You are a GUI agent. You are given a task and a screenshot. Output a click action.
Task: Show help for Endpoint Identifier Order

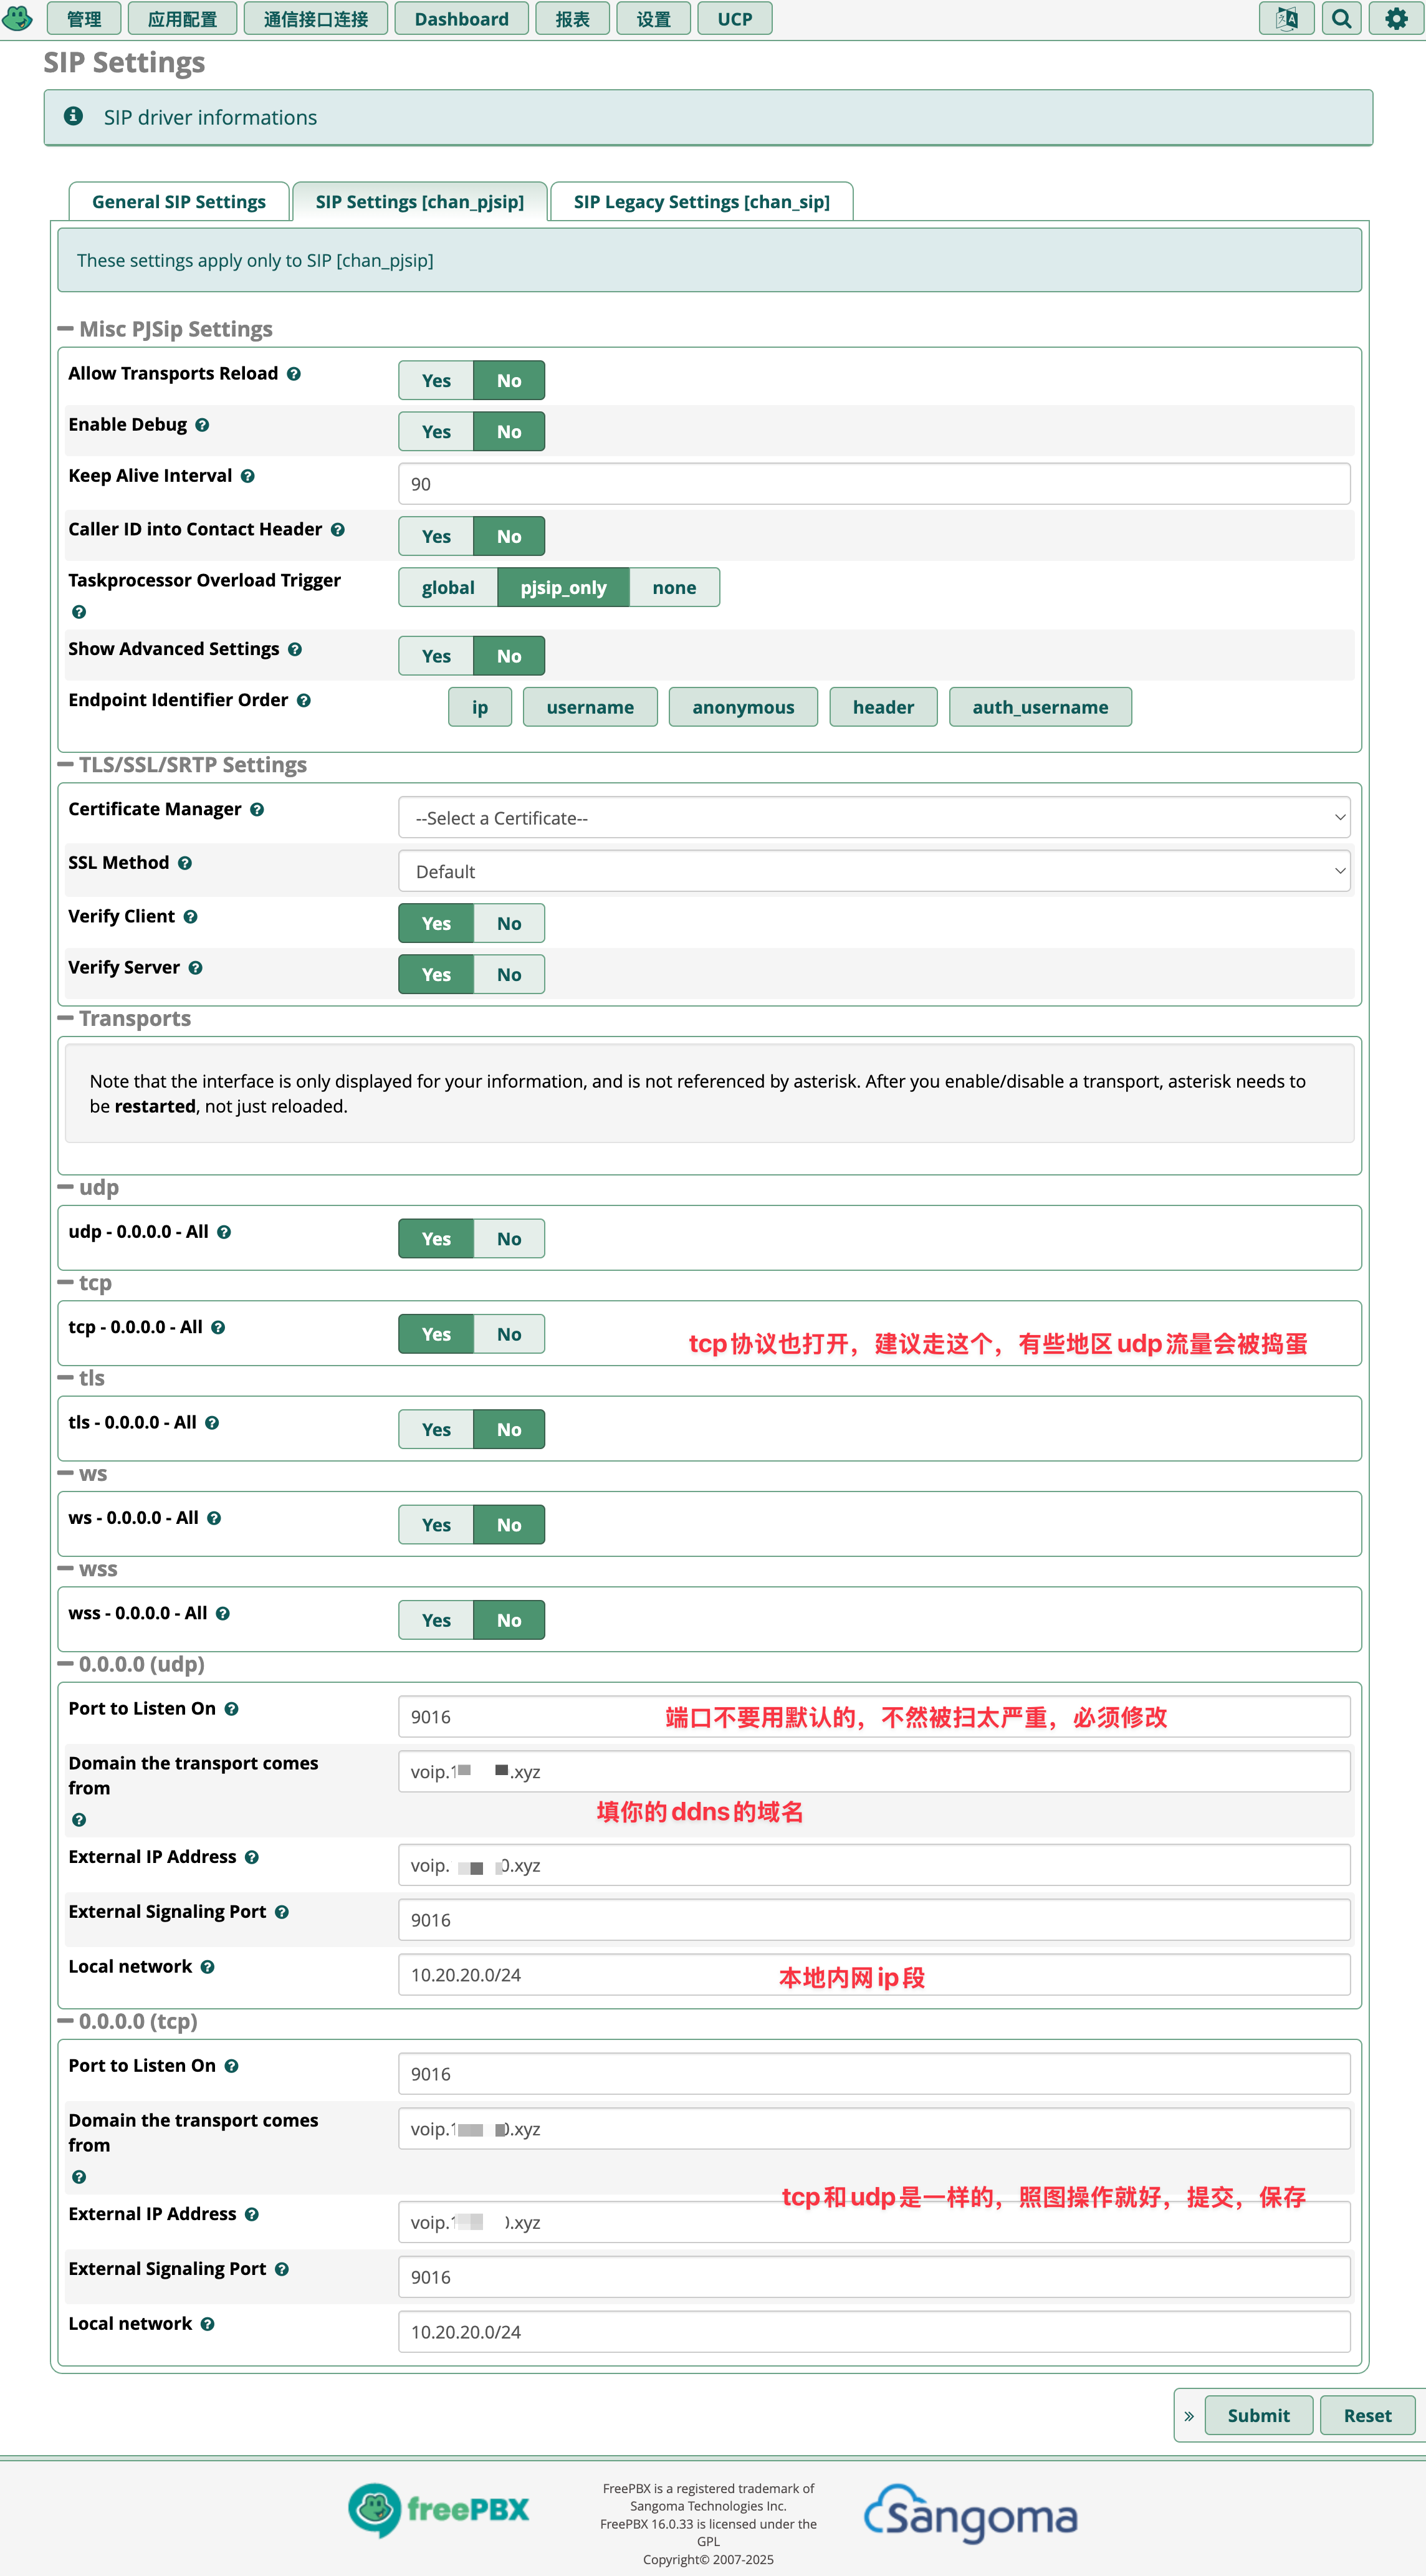[304, 701]
